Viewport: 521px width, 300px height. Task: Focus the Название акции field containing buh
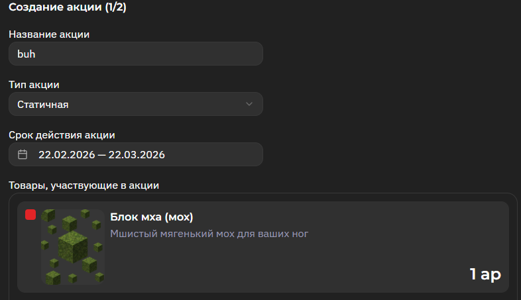point(135,54)
